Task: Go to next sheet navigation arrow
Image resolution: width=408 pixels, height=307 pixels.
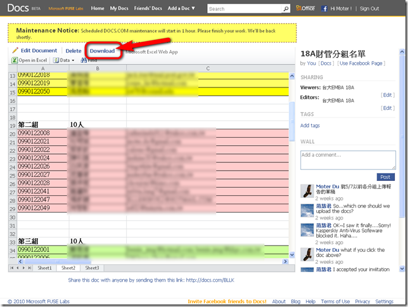Action: click(23, 268)
